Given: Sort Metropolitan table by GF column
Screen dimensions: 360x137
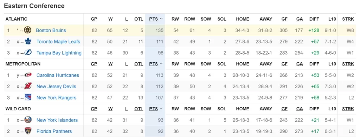Looking at the screenshot, I should (284, 64).
